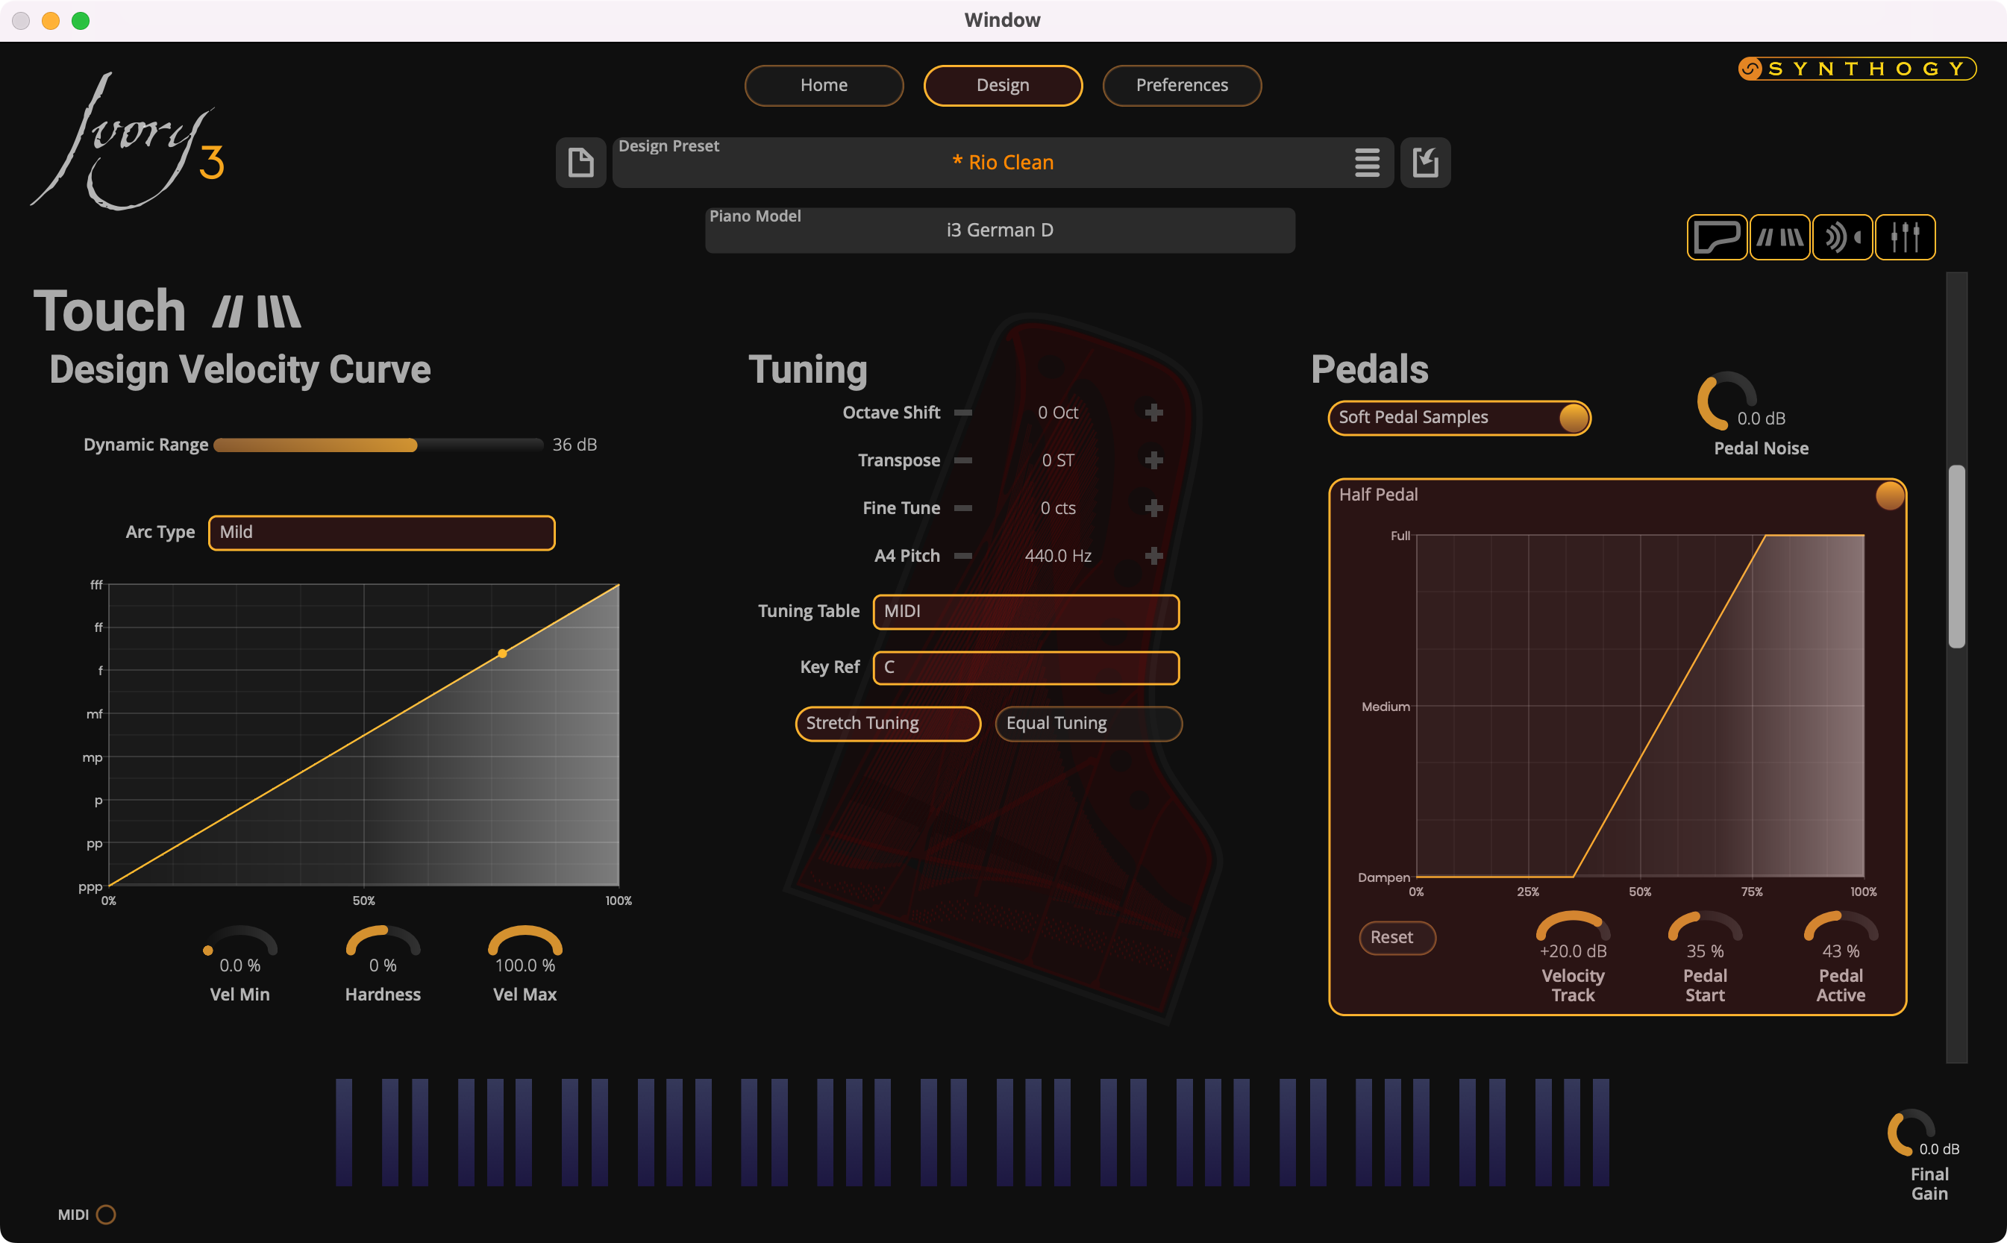Increase Octave Shift with plus button
The width and height of the screenshot is (2007, 1243).
click(1154, 413)
